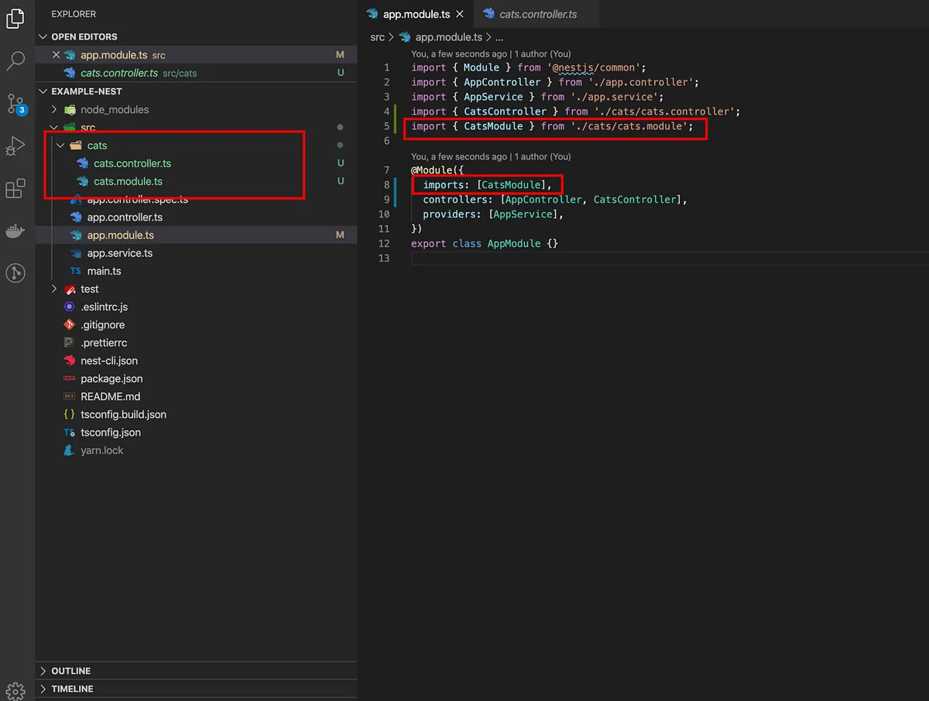929x701 pixels.
Task: Close the app.module.ts editor tab
Action: click(460, 14)
